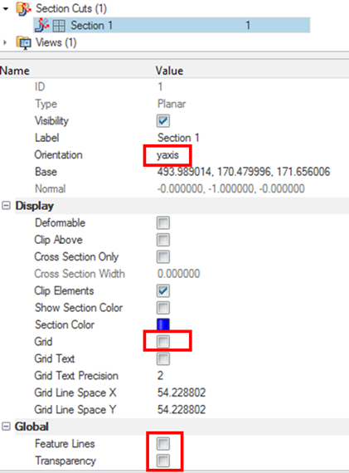Click the Section Color property name
Screen dimensions: 349x473
pos(65,324)
